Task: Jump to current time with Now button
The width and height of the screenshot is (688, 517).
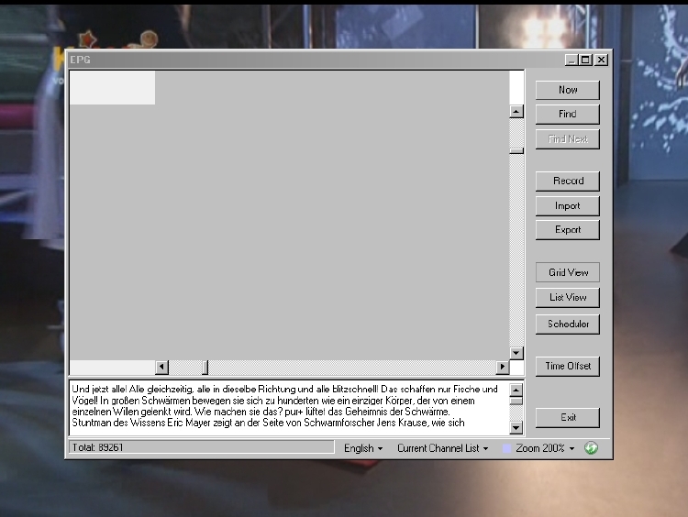Action: (568, 90)
